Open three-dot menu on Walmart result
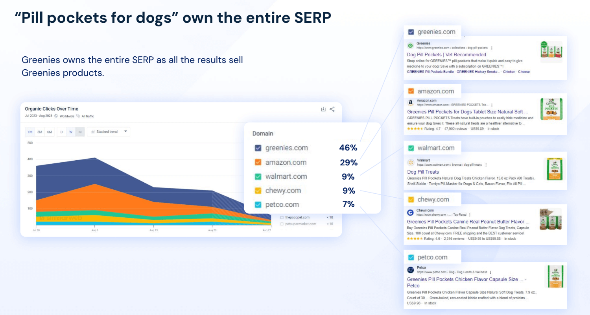The image size is (590, 315). pos(486,165)
